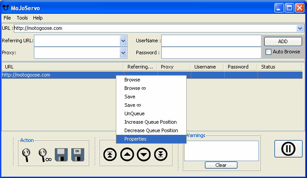Open the Tools menu

[22, 18]
